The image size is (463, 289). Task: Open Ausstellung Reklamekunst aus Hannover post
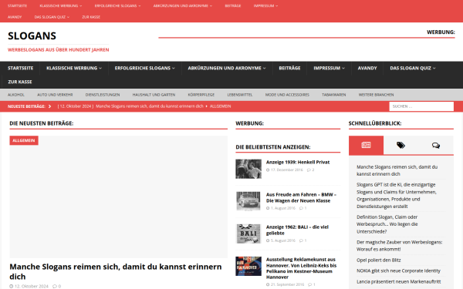[301, 268]
